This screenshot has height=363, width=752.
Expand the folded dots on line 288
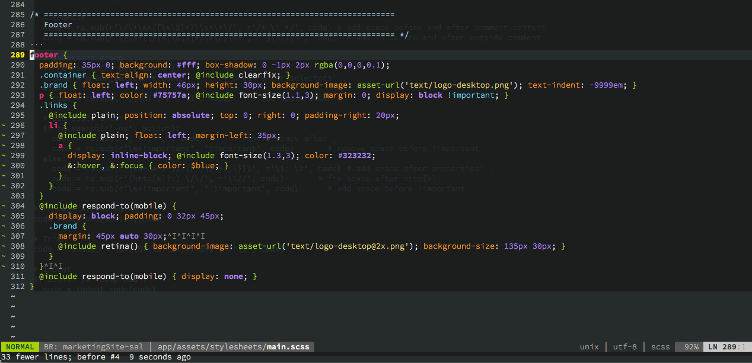pyautogui.click(x=36, y=45)
